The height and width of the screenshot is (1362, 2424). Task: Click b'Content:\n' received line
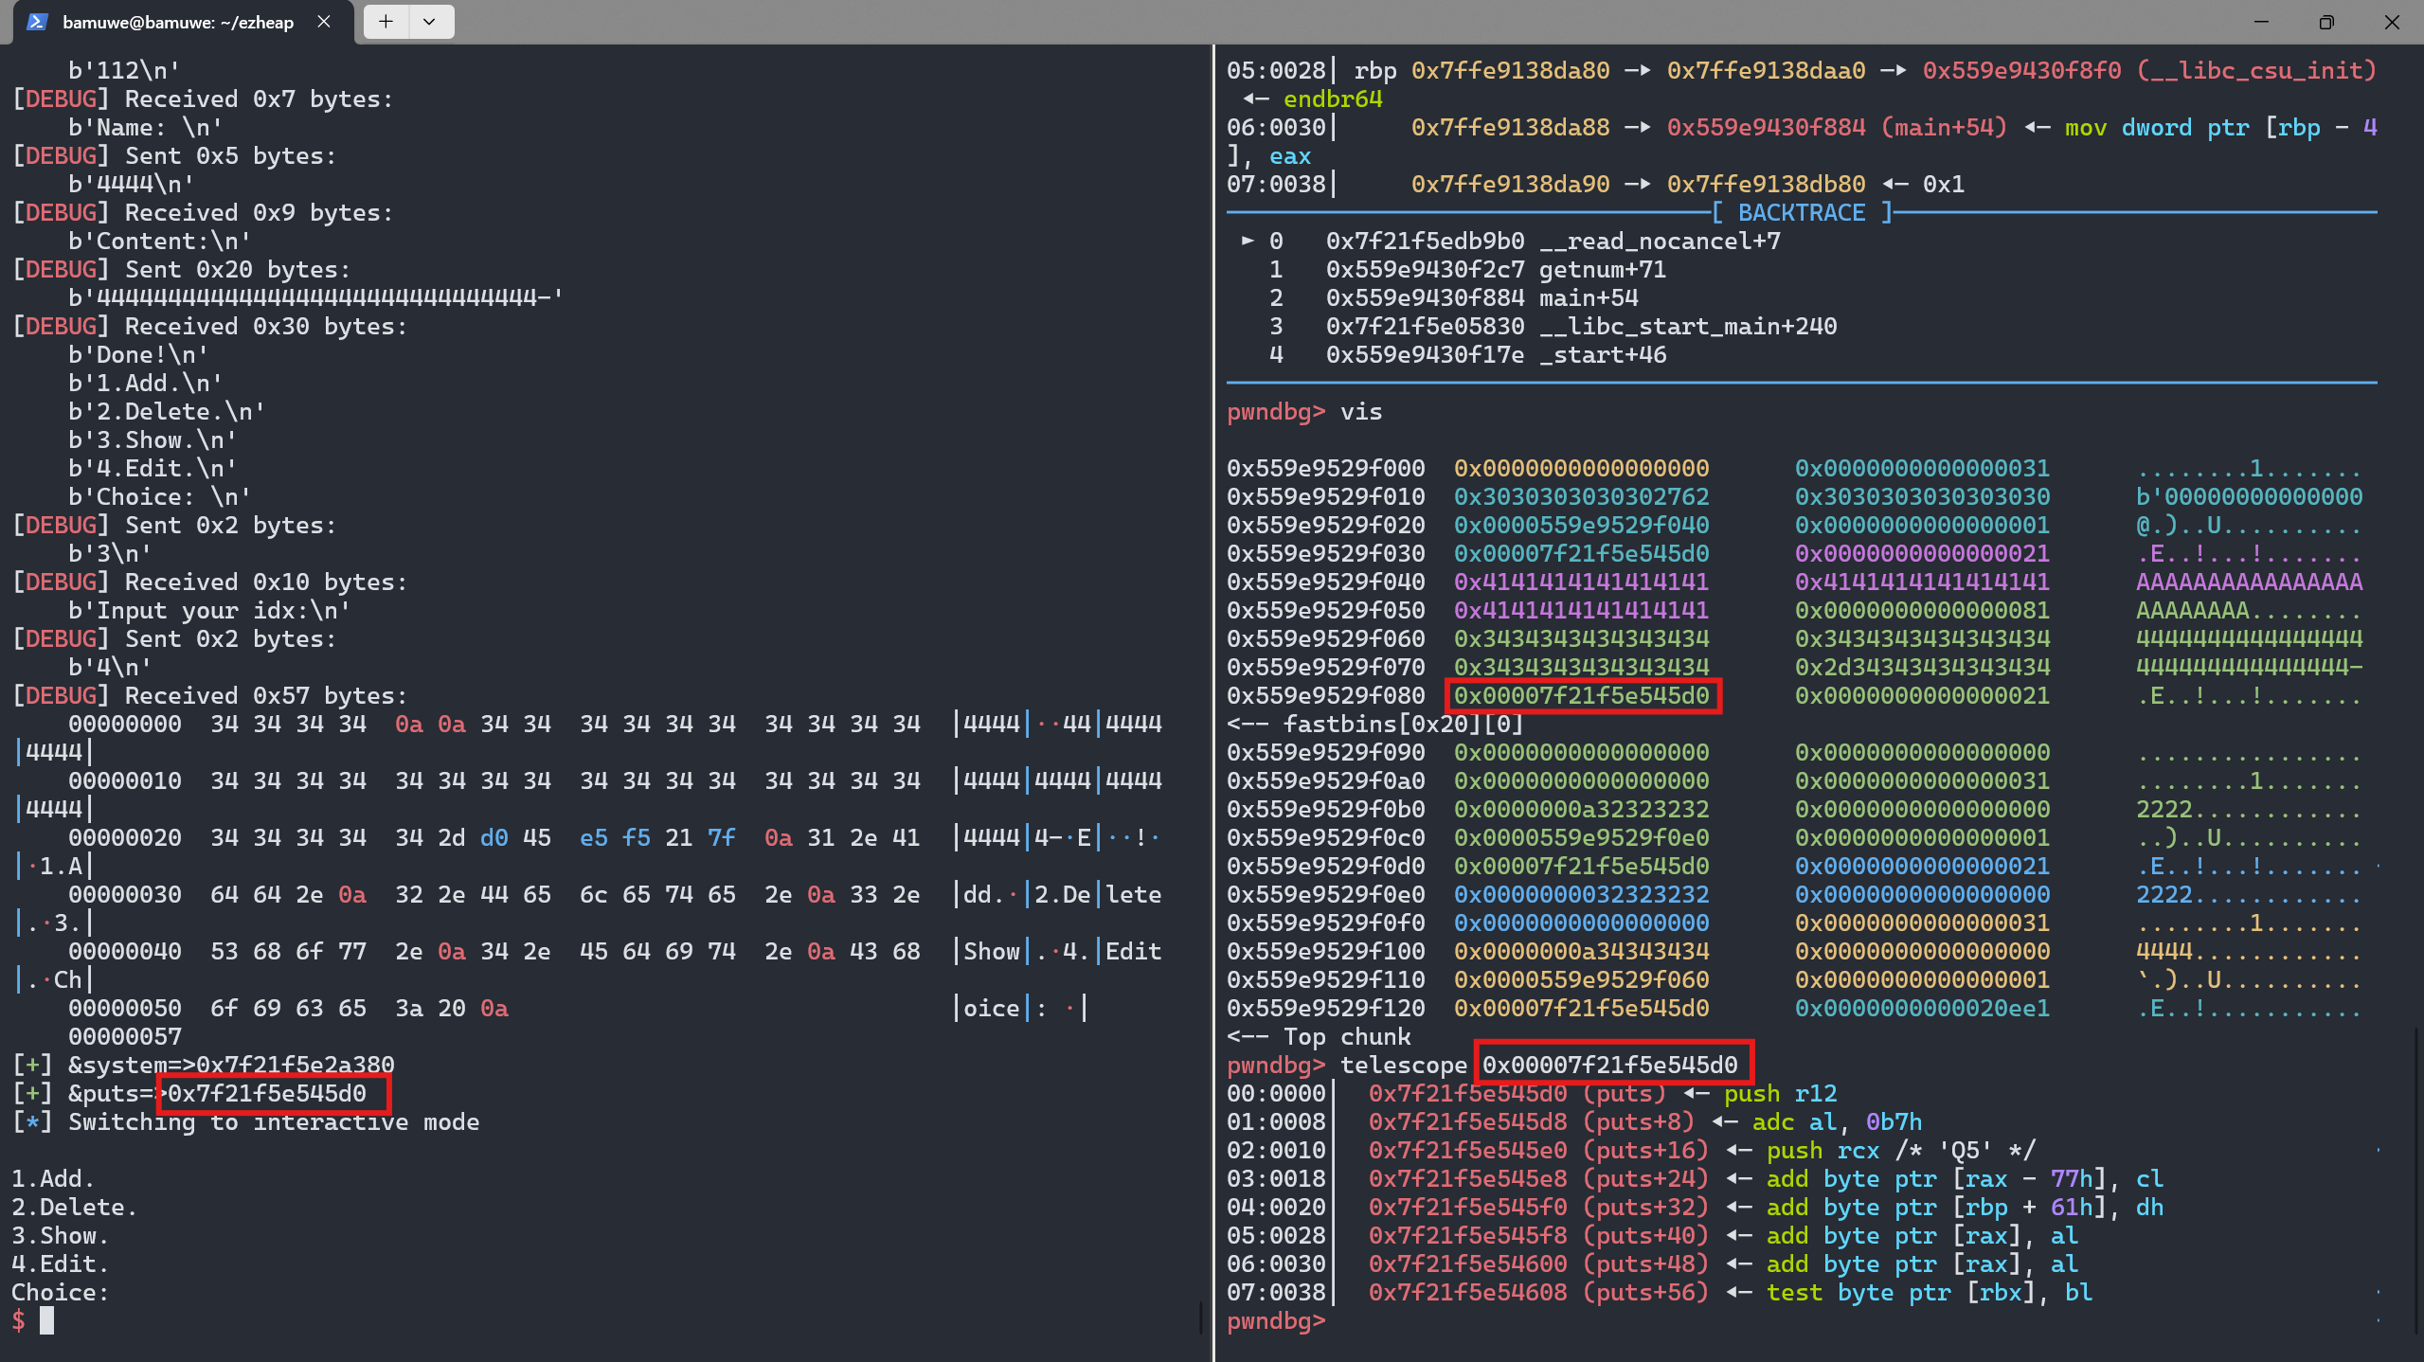[159, 241]
